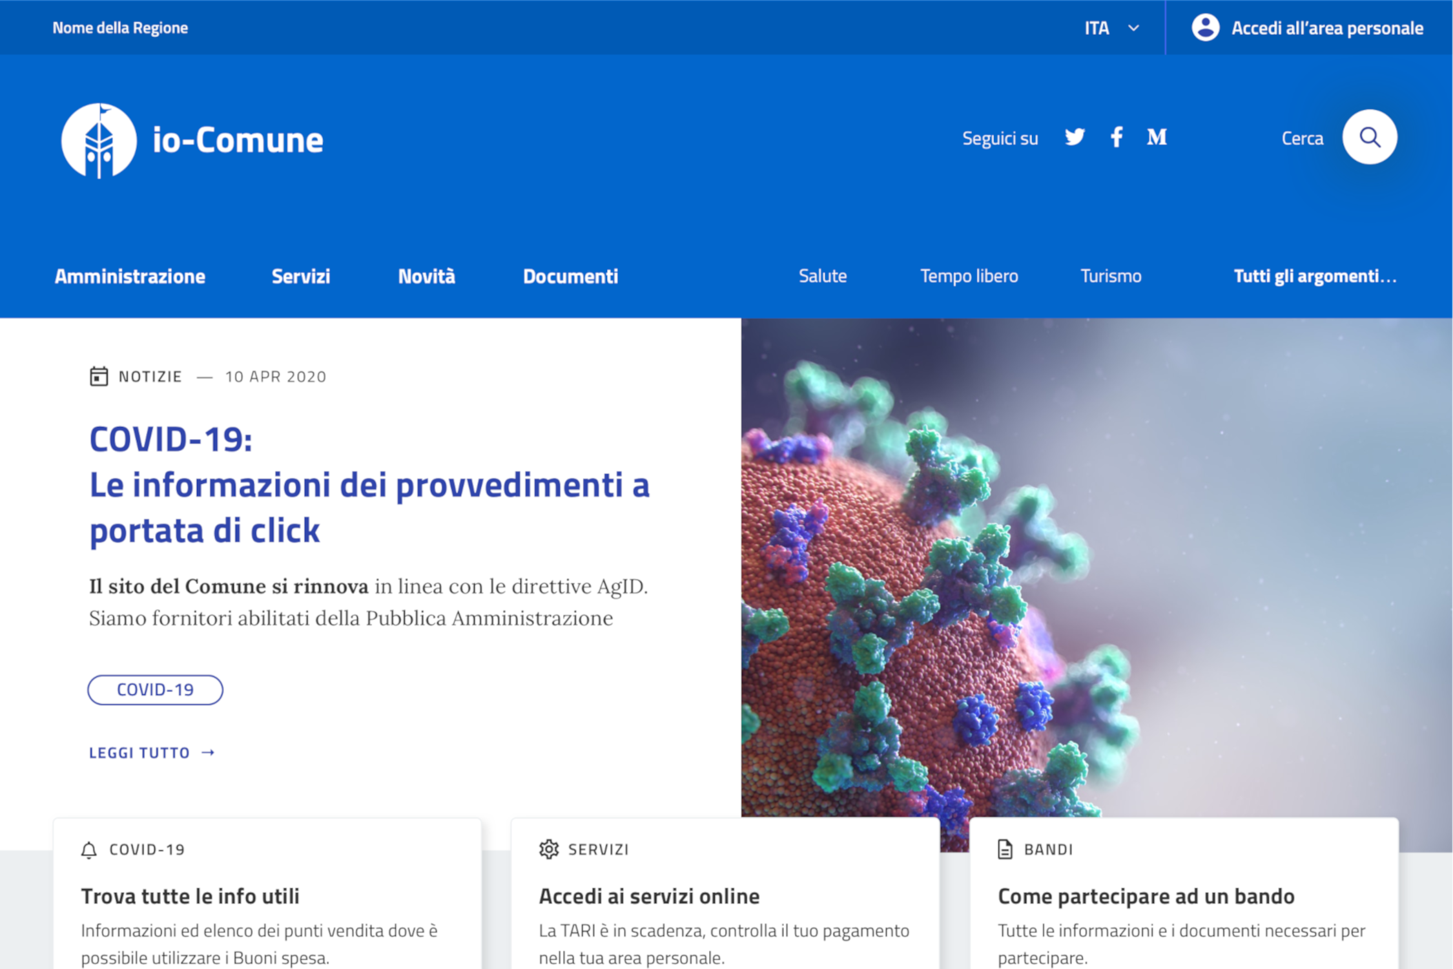
Task: Open the Turismo topic link
Action: click(1111, 276)
